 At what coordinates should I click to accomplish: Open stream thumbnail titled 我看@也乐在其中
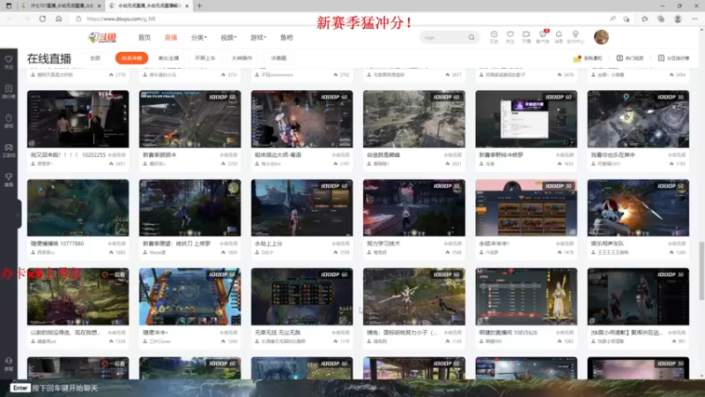tap(638, 119)
